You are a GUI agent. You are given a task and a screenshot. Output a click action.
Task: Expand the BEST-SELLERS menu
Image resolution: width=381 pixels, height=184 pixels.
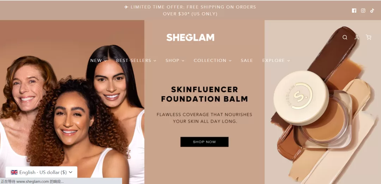click(x=136, y=61)
